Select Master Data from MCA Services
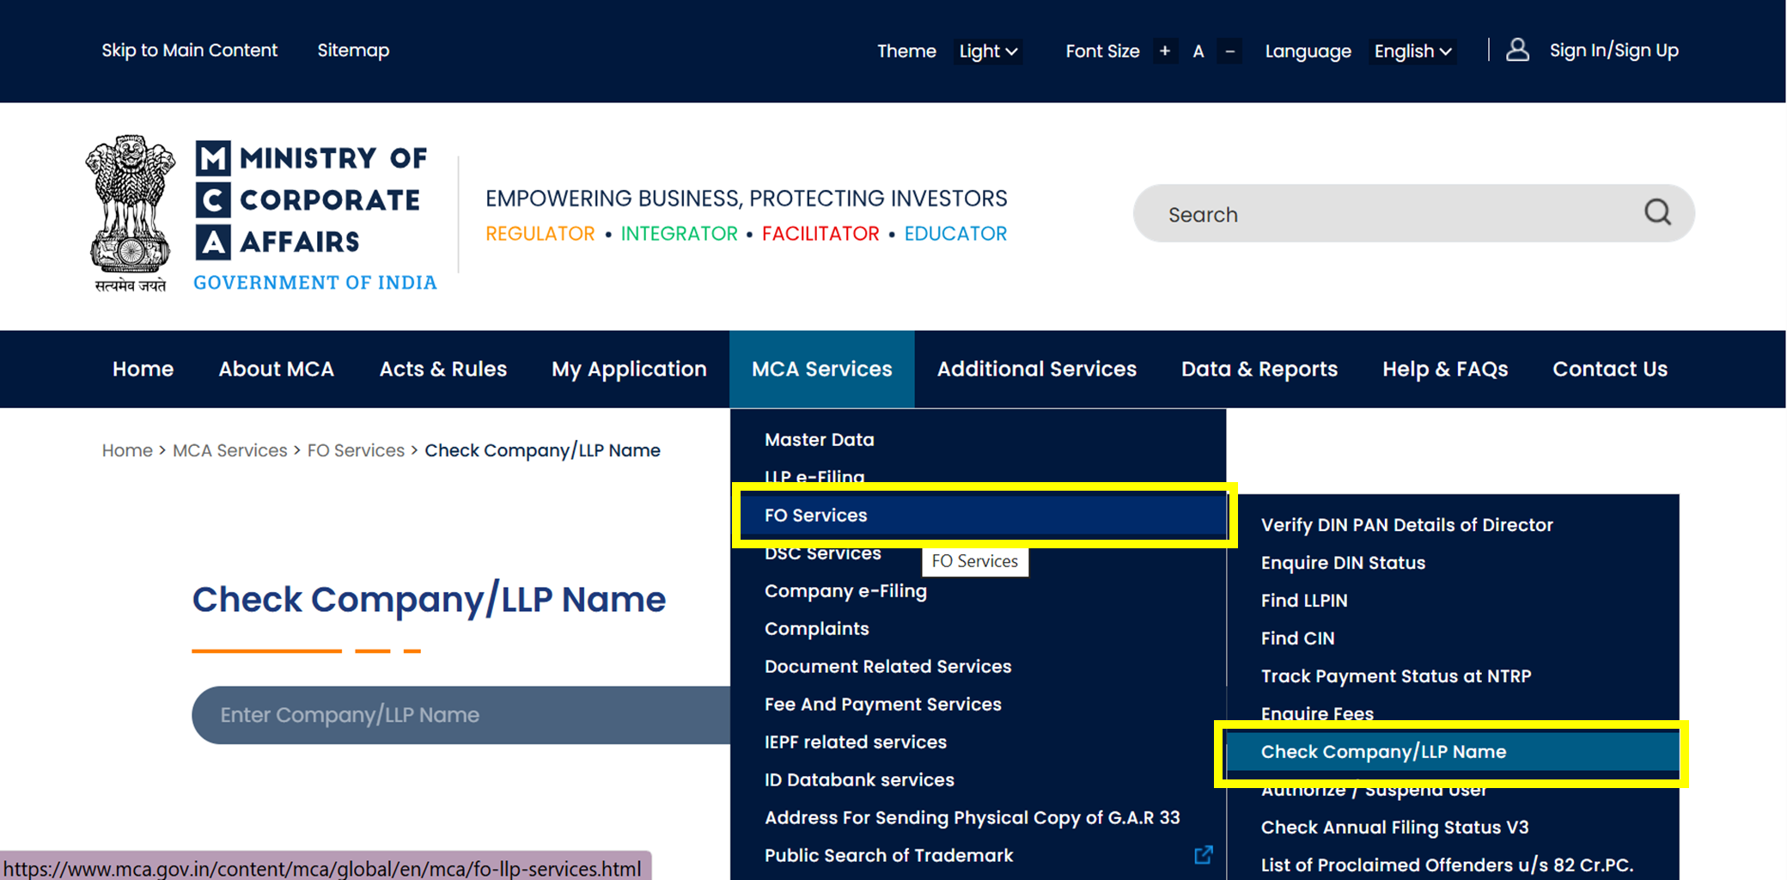The width and height of the screenshot is (1787, 880). 819,439
